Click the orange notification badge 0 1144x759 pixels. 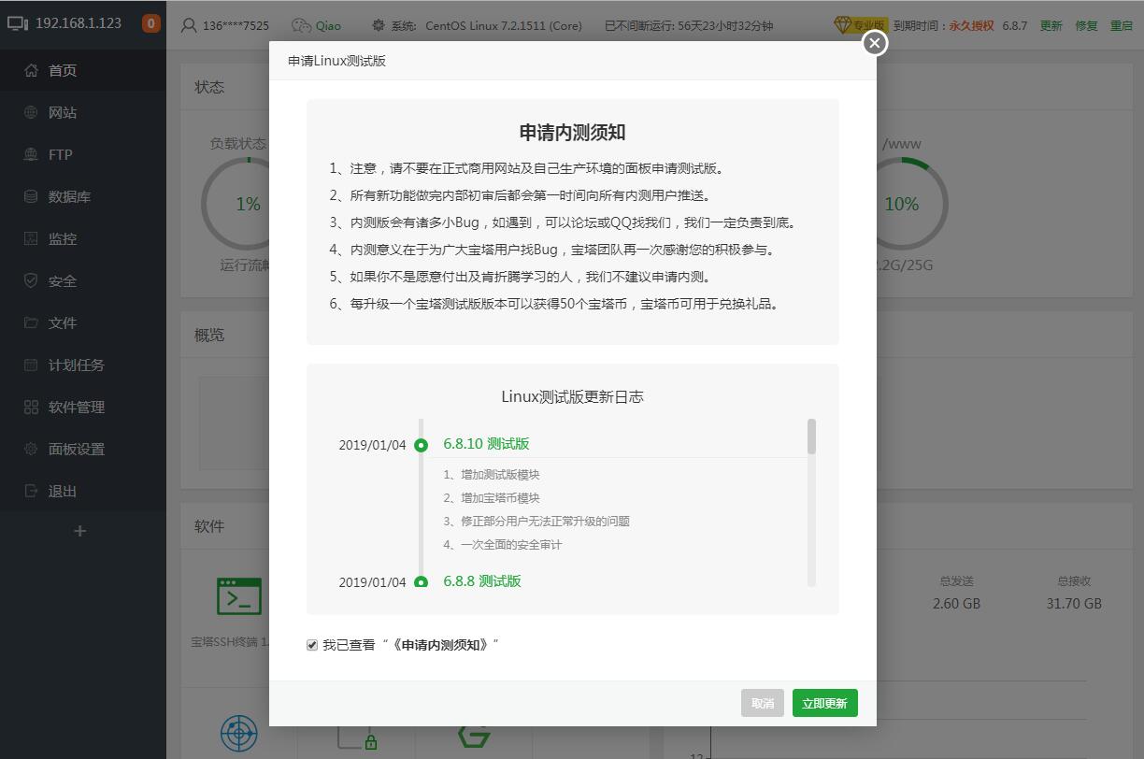coord(150,23)
